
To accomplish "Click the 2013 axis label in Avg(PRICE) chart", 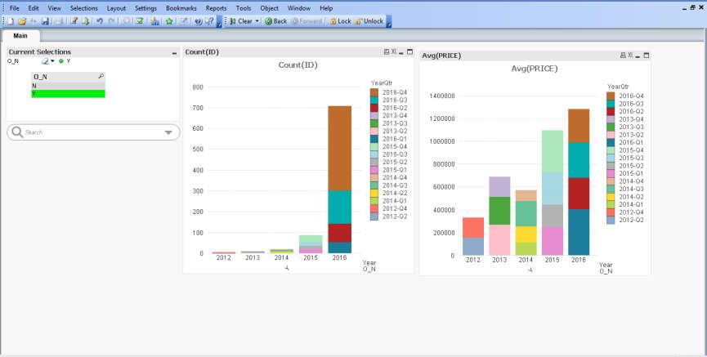I will pos(499,260).
